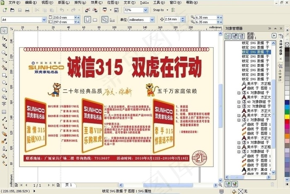Open the millimeters units dropdown
This screenshot has height=194, width=290.
click(x=152, y=19)
